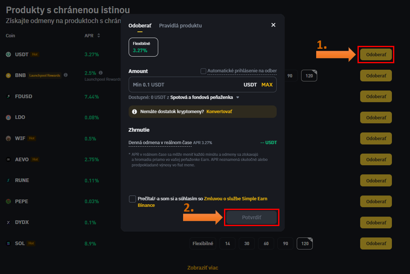The height and width of the screenshot is (274, 410).
Task: Enable Automatické prihlásenie na odber checkbox
Action: coord(203,71)
